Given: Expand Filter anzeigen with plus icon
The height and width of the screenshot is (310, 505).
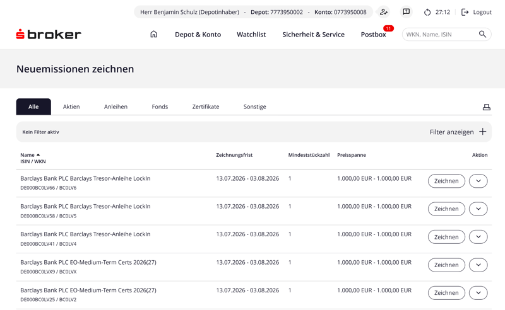Looking at the screenshot, I should point(458,132).
